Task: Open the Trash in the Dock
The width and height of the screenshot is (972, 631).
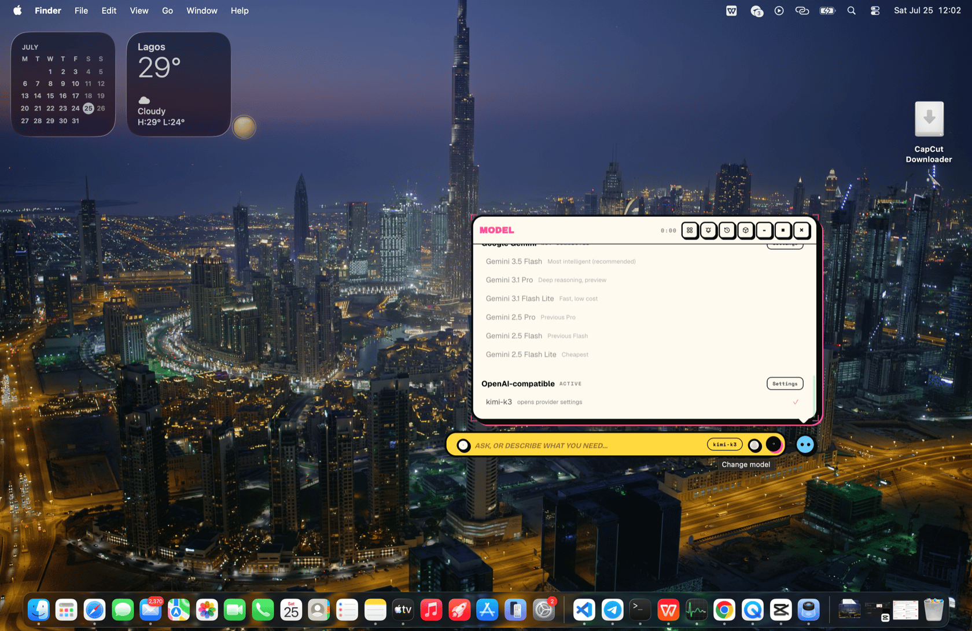Action: (933, 610)
